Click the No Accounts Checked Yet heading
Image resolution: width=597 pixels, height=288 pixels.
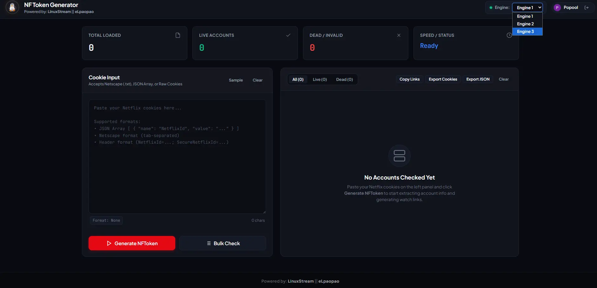399,178
